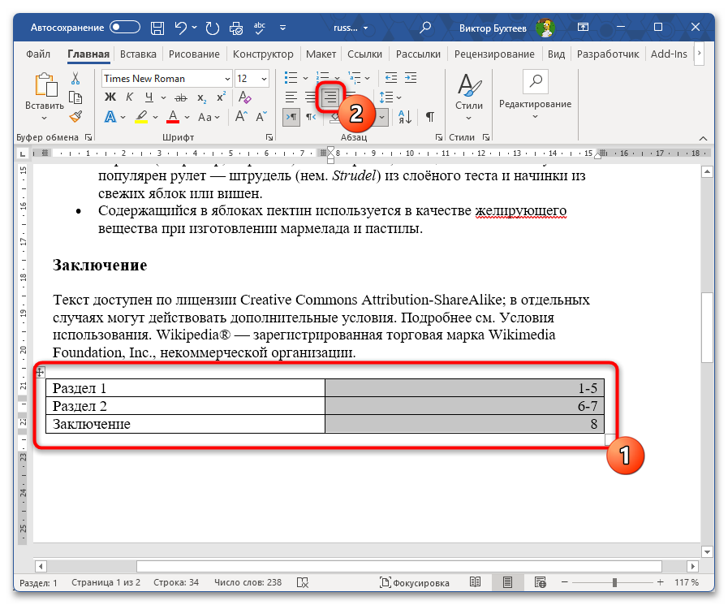728x605 pixels.
Task: Switch to the Ссылки tab
Action: pyautogui.click(x=364, y=54)
